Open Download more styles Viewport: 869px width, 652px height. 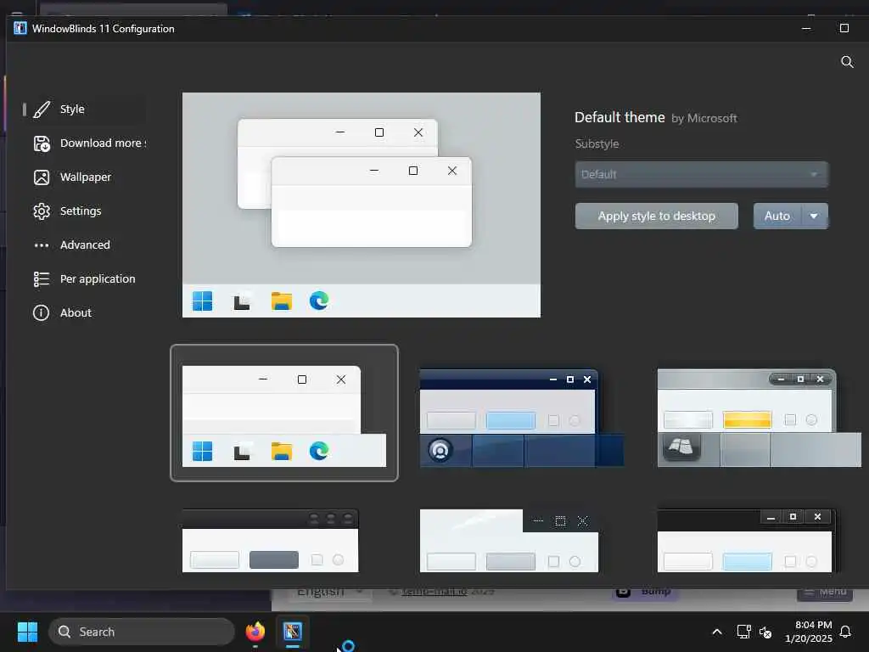(x=85, y=143)
